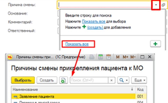
Task: Open the Еще menu dropdown
Action: point(141,80)
